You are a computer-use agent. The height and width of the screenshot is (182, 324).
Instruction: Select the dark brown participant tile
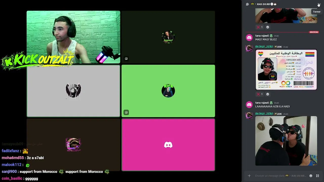coord(73,145)
